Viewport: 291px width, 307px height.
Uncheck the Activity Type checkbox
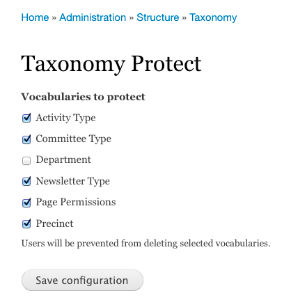(x=26, y=118)
